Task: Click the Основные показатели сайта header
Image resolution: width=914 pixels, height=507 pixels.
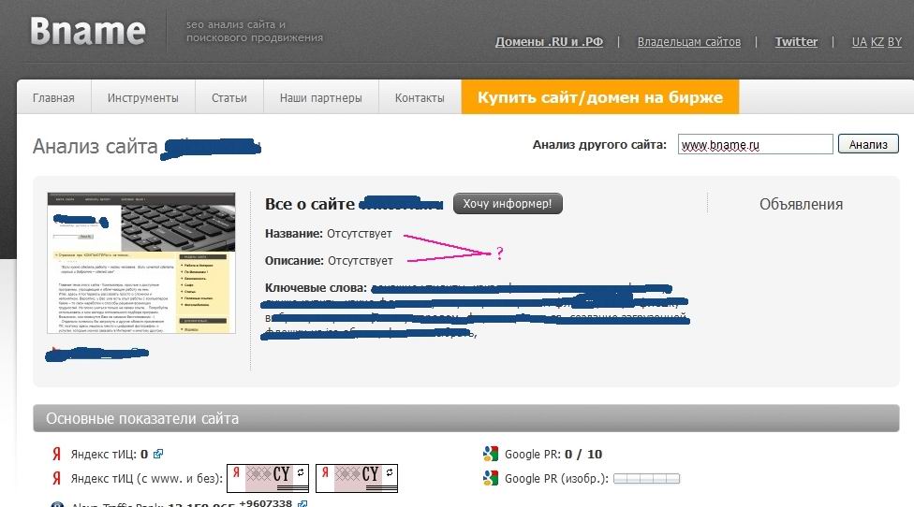Action: [x=465, y=418]
